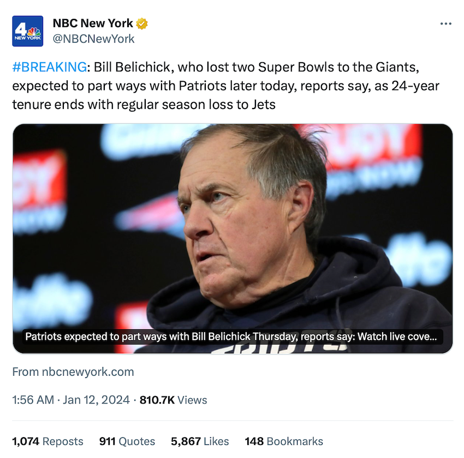Viewport: 464px width, 458px height.
Task: View the 810.7K Views analytics
Action: (174, 400)
